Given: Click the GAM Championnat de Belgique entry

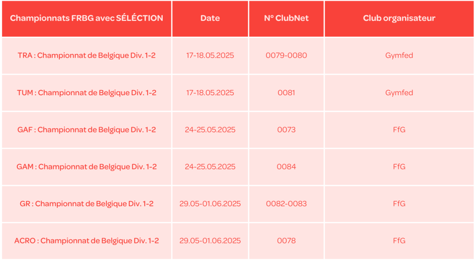Looking at the screenshot, I should [x=87, y=167].
